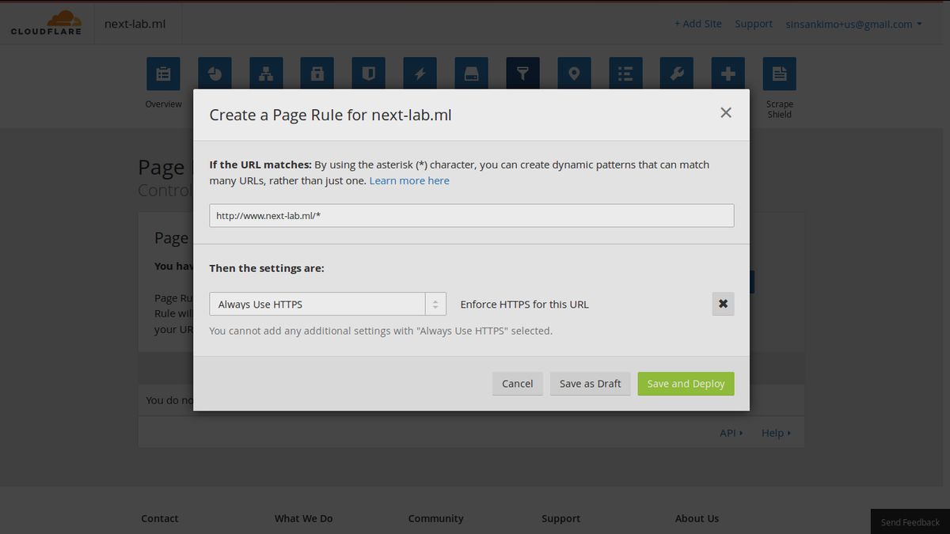This screenshot has width=950, height=534.
Task: Click Save and Deploy button
Action: [686, 384]
